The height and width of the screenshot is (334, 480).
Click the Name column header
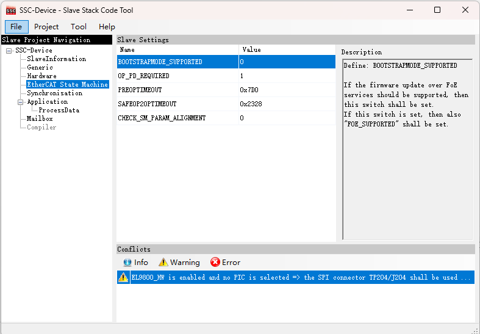[177, 49]
